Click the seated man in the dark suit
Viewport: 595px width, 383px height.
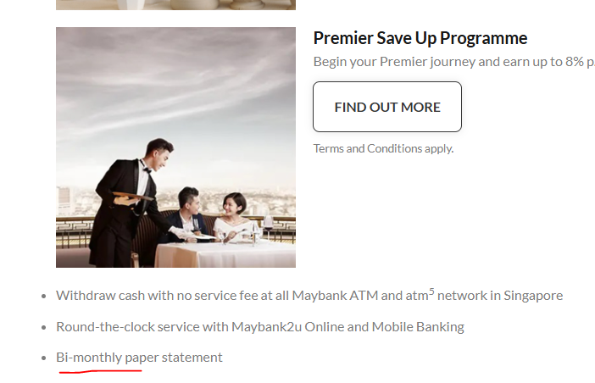tap(186, 214)
